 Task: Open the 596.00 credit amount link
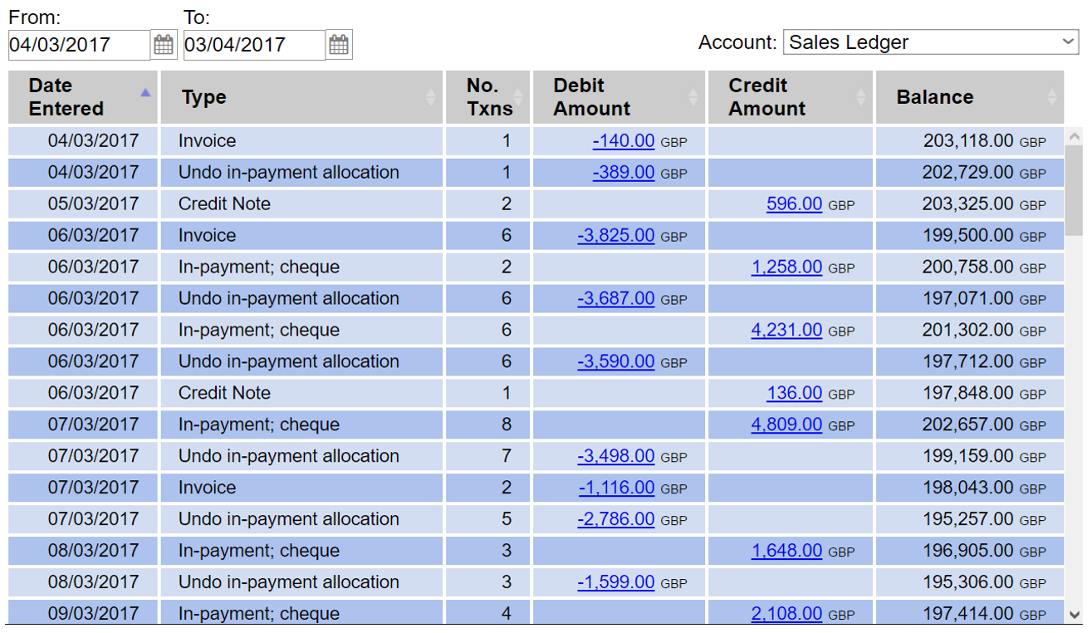click(795, 204)
